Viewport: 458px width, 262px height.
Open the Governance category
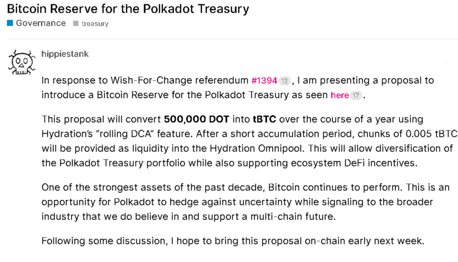tap(40, 23)
